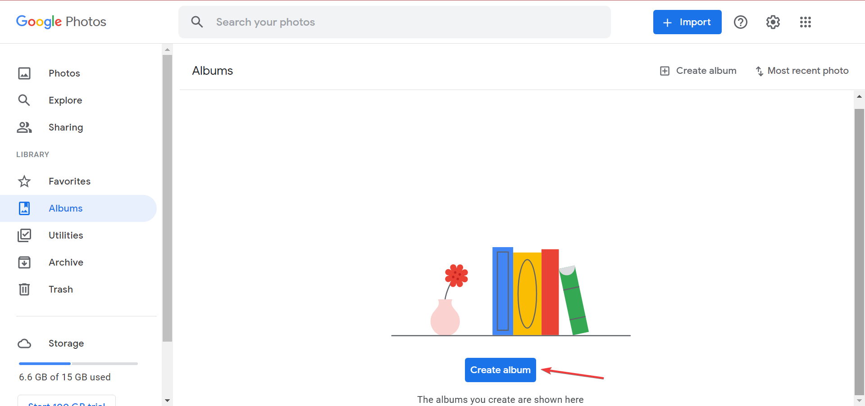Click the Sharing people icon
The image size is (865, 406).
coord(24,127)
